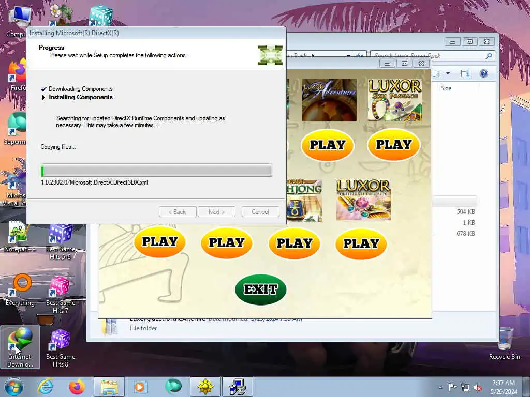
Task: Click the Next button in DirectX setup
Action: tap(216, 211)
